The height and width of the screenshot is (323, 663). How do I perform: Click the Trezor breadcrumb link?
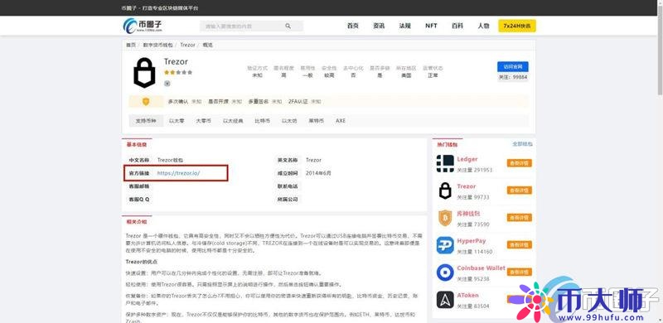tap(188, 45)
